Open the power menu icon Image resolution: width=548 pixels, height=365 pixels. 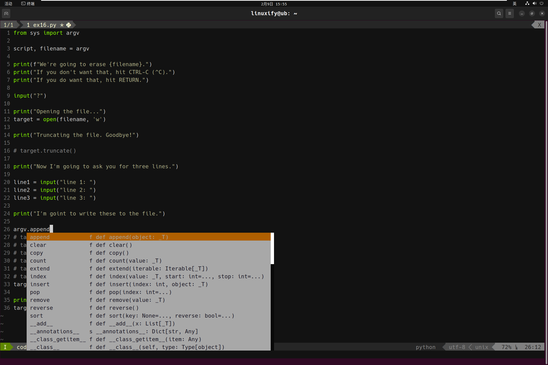coord(541,4)
